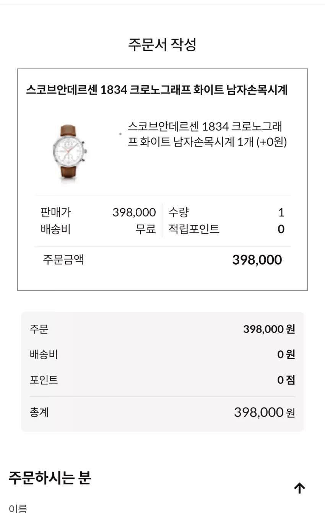Tap the 0 원 value in the 배송비 summary row
The width and height of the screenshot is (325, 513).
(x=286, y=355)
